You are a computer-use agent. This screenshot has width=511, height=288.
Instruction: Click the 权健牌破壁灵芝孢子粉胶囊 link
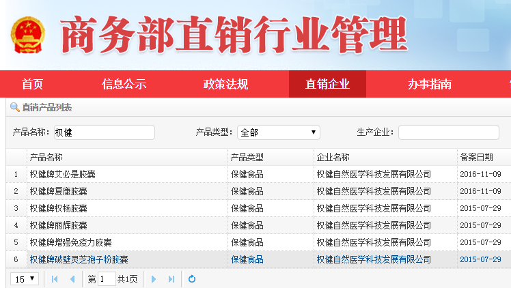click(79, 259)
